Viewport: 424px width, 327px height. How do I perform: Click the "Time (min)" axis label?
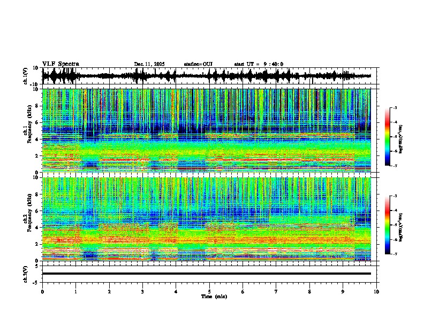pos(214,297)
